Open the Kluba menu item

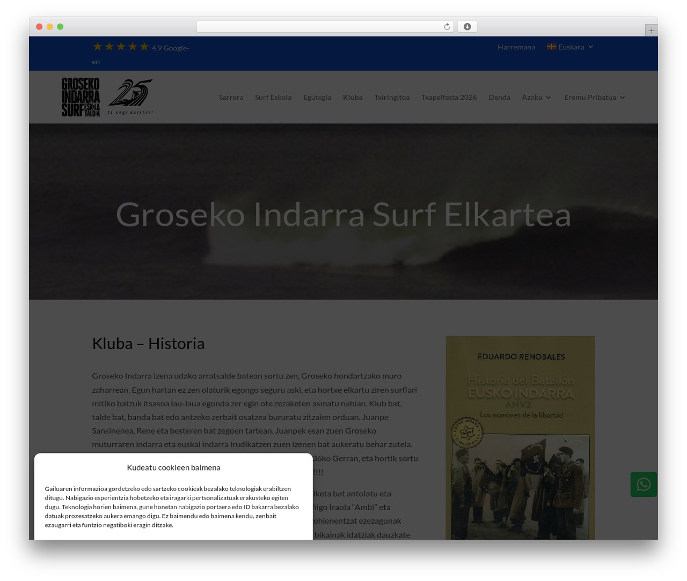[353, 98]
